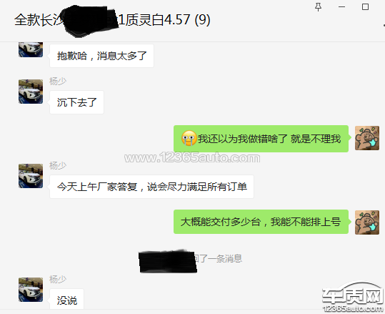Open bear avatar beside '我还以为我做错啥了' message
Image resolution: width=385 pixels, height=314 pixels.
coord(367,138)
